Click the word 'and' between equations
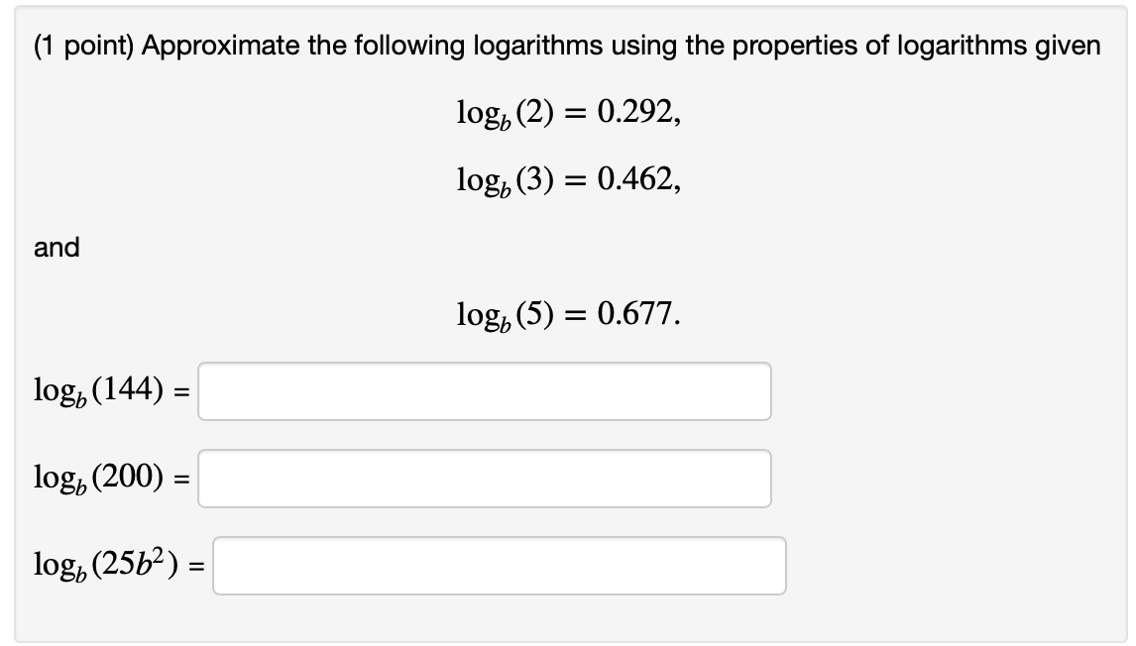This screenshot has width=1136, height=646. point(56,248)
